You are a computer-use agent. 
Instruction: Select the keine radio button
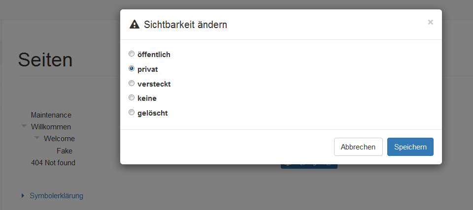point(132,98)
